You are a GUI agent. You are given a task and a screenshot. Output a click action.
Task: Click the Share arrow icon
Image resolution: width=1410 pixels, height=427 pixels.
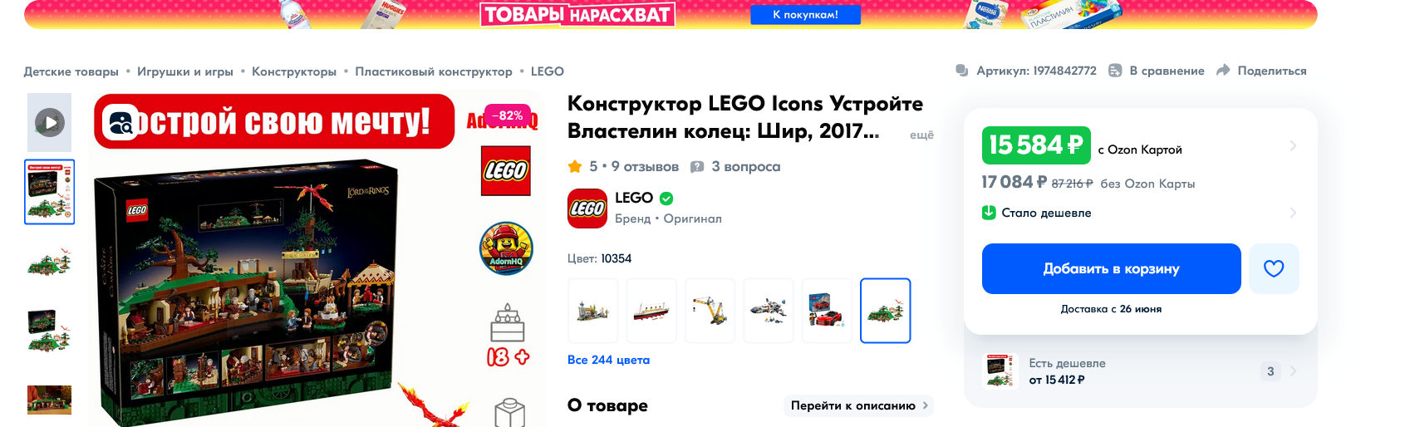(1223, 71)
